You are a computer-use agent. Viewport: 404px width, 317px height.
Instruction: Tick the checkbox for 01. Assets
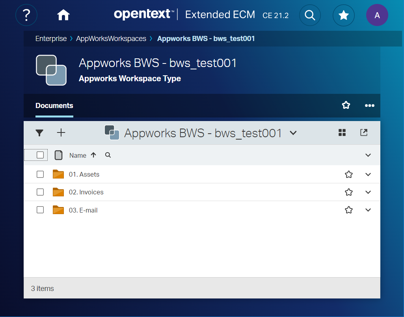40,174
